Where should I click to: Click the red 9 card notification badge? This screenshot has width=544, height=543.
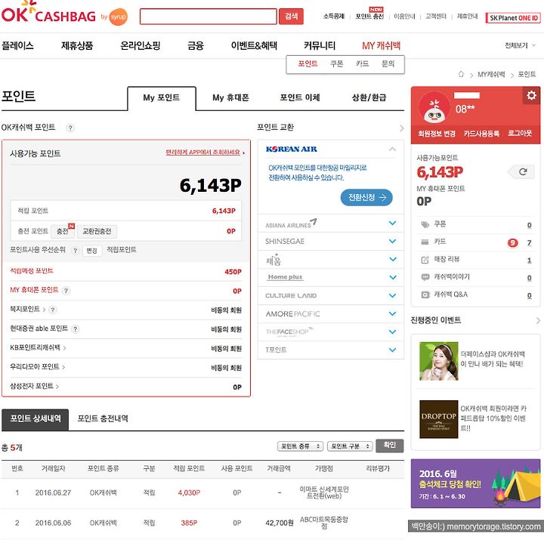512,242
